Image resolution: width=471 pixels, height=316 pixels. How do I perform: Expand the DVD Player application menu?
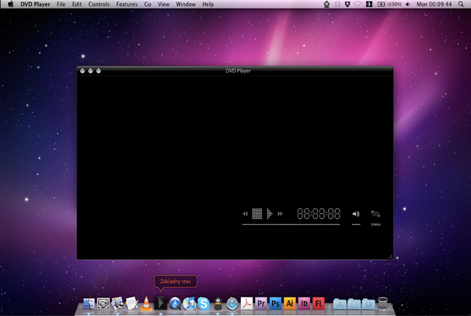pos(36,5)
